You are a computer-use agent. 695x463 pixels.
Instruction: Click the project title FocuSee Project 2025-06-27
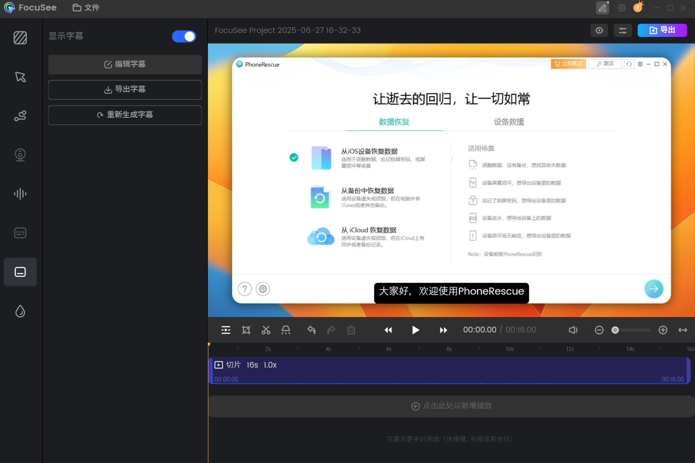click(288, 30)
